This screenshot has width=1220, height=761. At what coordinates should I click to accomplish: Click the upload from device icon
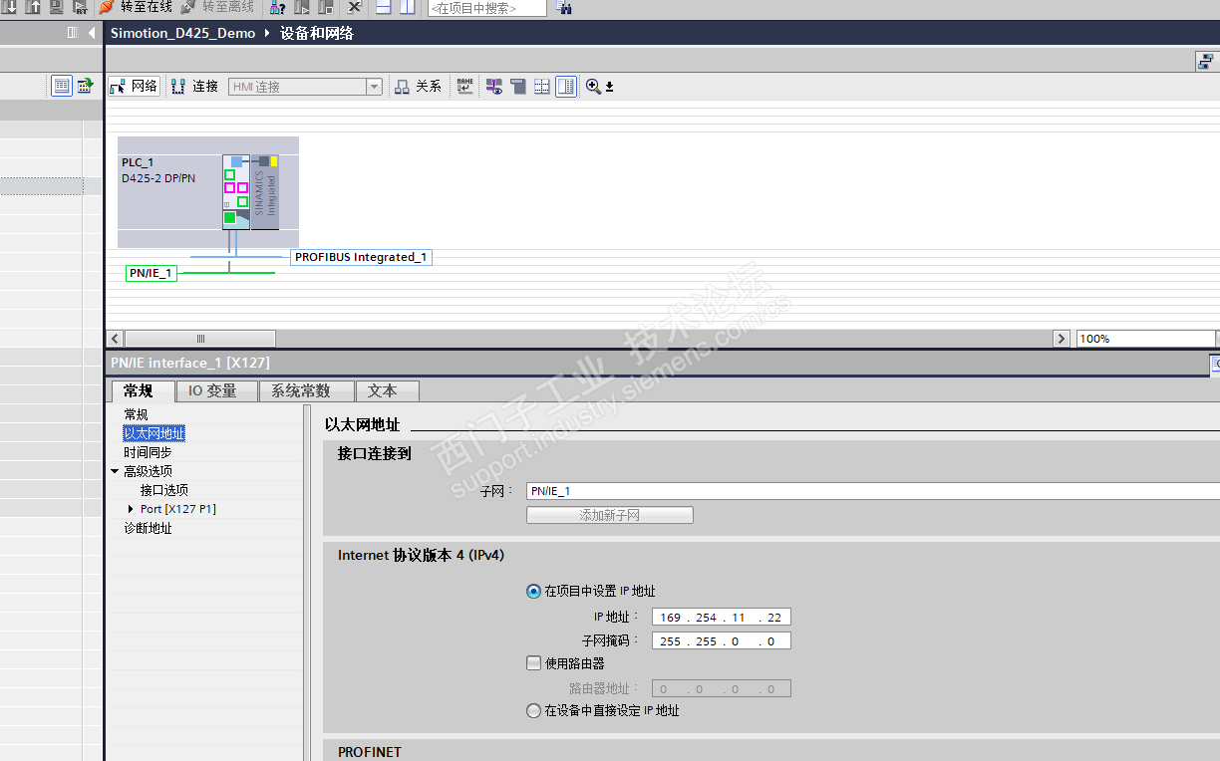click(33, 7)
